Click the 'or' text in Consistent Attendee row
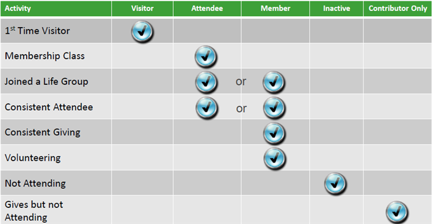432x224 pixels. 242,108
